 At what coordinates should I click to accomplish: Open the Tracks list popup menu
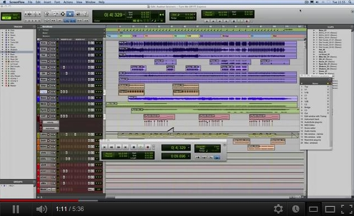point(34,27)
